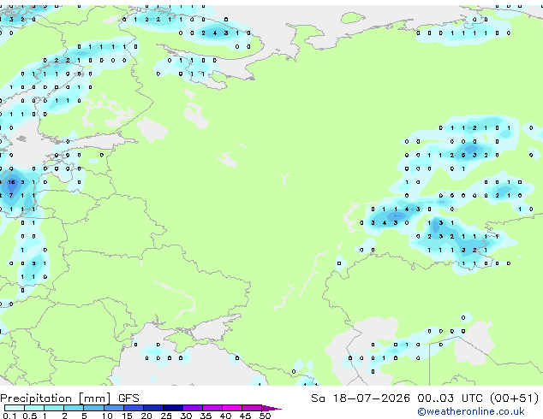Click the "50" legend scale label
The image size is (543, 419).
(265, 416)
